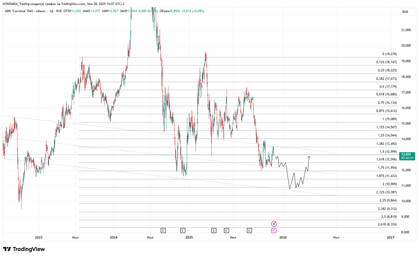Viewport: 419px width, 257px height.
Task: Click the 1Д interval label in header
Action: tap(52, 11)
